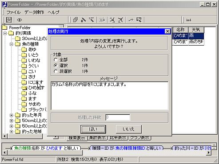The width and height of the screenshot is (219, 164).
Task: Click the ブラックバ folder icon
Action: click(x=24, y=109)
